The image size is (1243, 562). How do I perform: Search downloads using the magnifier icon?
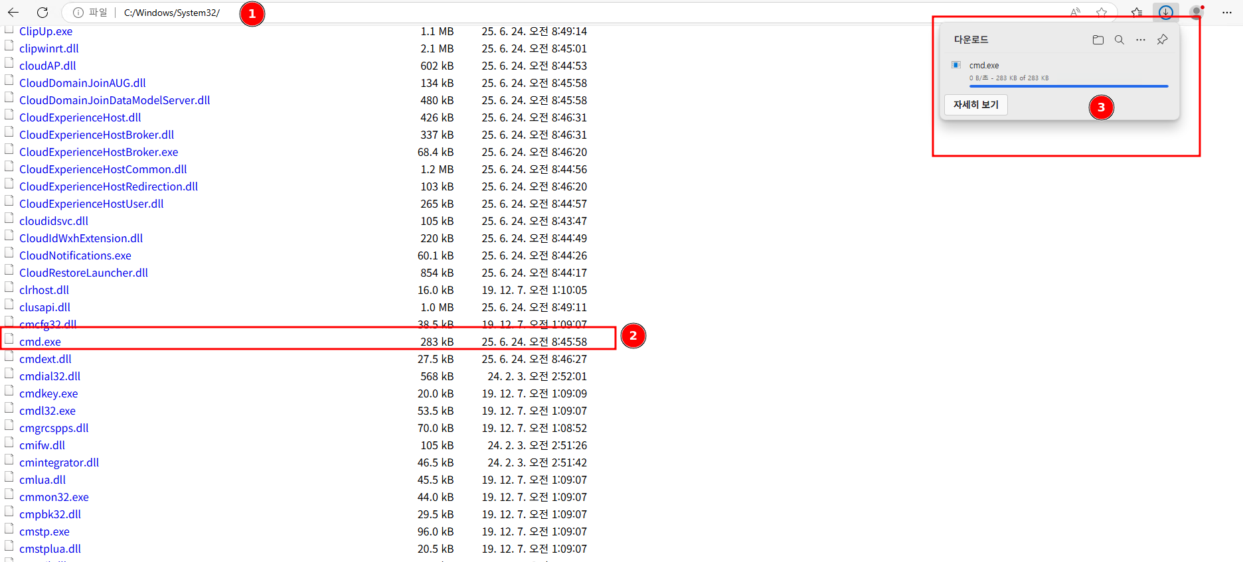pyautogui.click(x=1119, y=40)
